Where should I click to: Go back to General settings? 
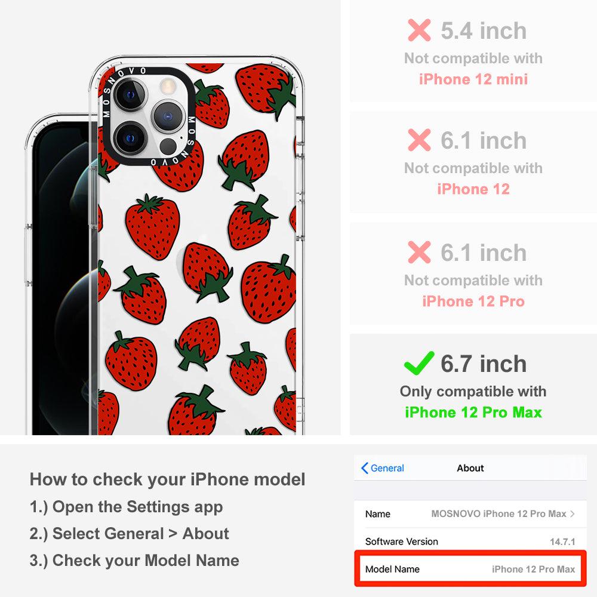point(382,468)
